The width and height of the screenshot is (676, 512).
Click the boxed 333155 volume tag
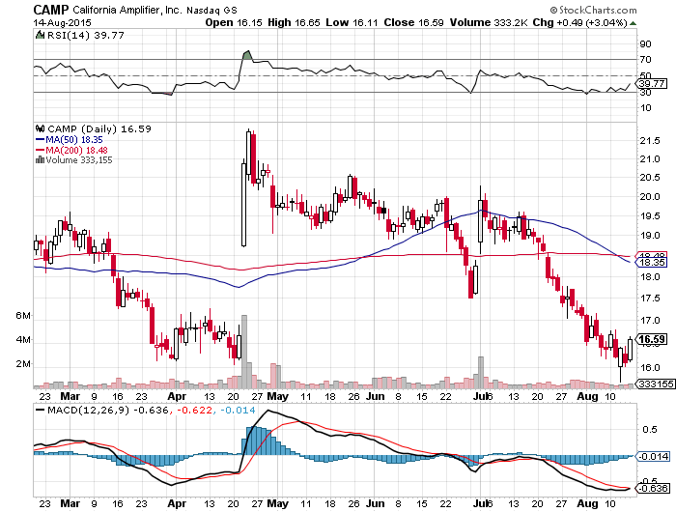pyautogui.click(x=656, y=384)
